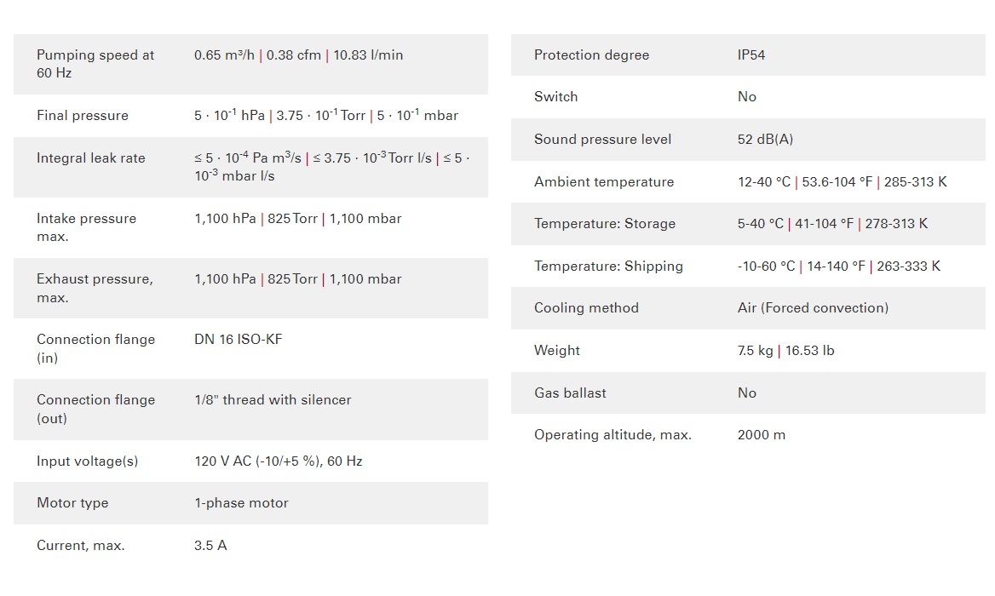Select the Current, max. value 3.5 A
995x596 pixels.
pos(210,545)
